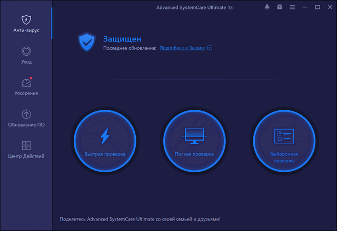
Task: Minimize the Advanced SystemCare window
Action: coord(305,7)
